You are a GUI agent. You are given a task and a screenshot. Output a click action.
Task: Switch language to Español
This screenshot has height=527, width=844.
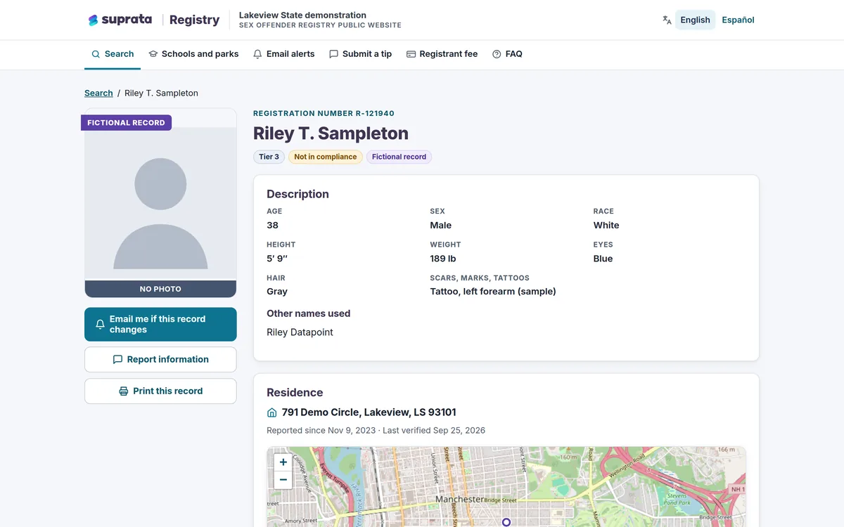tap(738, 20)
